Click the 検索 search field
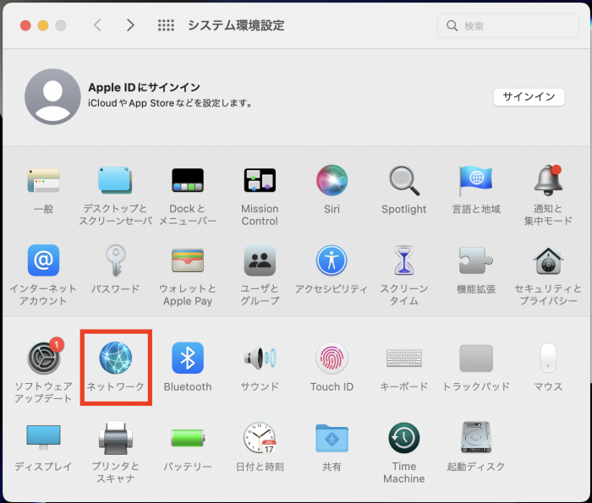This screenshot has width=592, height=503. [508, 25]
